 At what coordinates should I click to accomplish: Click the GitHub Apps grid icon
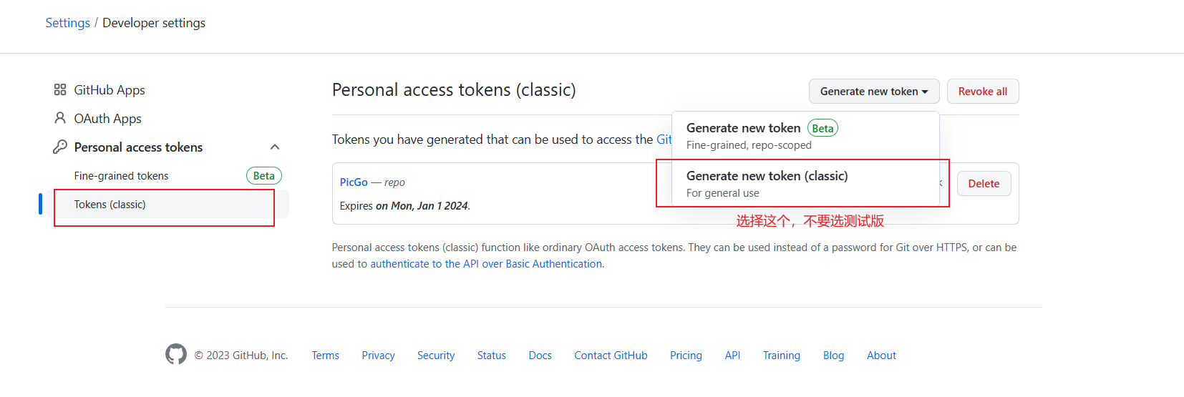(60, 90)
